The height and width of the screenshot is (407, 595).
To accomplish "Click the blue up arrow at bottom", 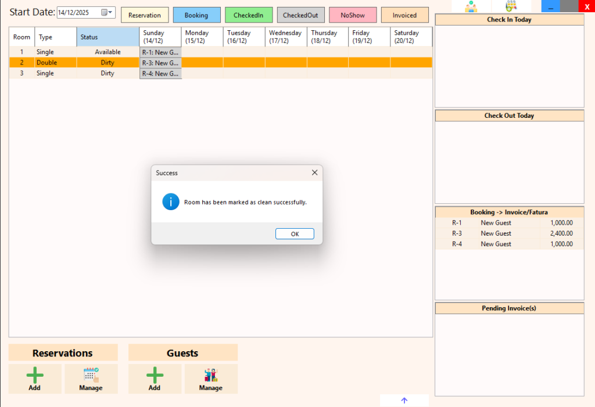I will pos(404,400).
